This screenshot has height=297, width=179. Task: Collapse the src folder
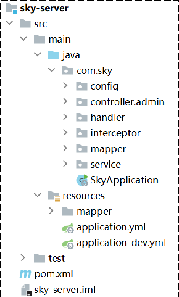[x=9, y=23]
